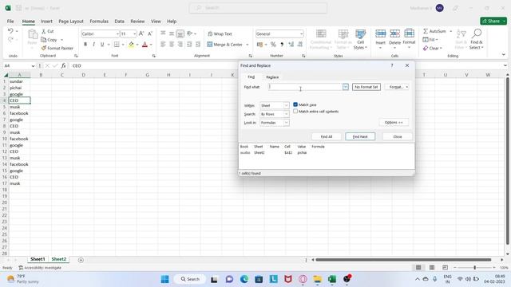Image resolution: width=511 pixels, height=287 pixels.
Task: Open the font name dropdown Calibri
Action: [x=117, y=33]
